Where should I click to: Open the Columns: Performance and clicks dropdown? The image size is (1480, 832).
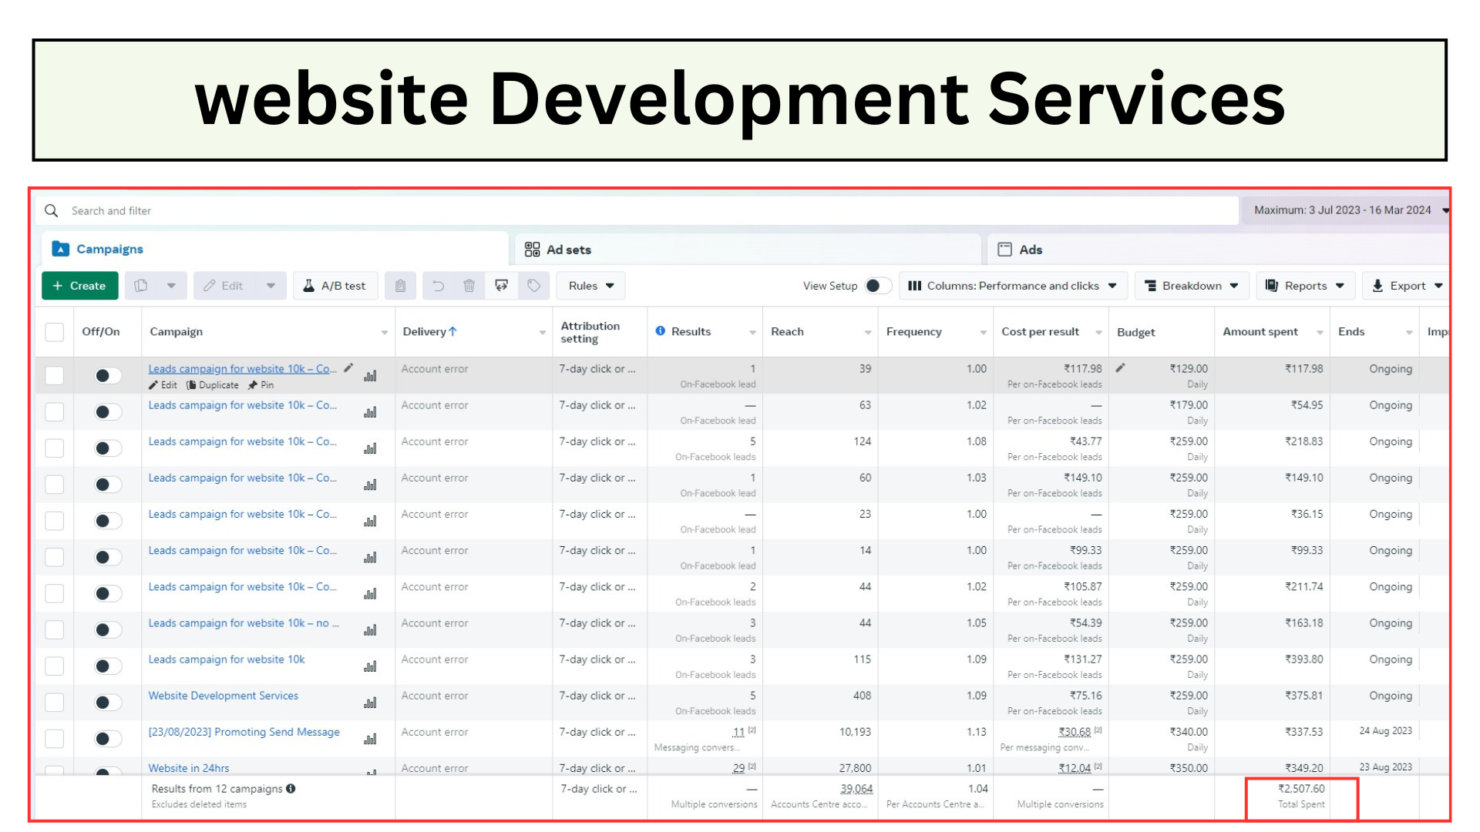point(1013,286)
